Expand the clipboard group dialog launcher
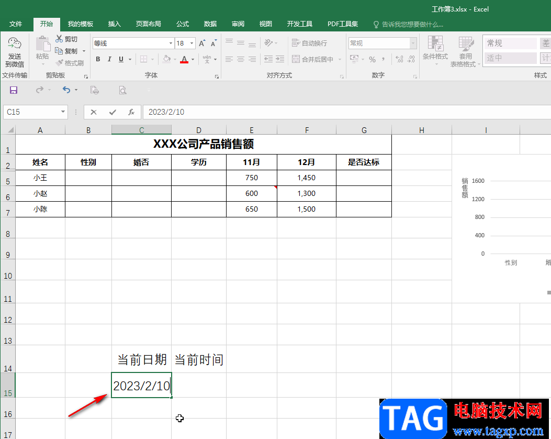551x439 pixels. coord(86,76)
